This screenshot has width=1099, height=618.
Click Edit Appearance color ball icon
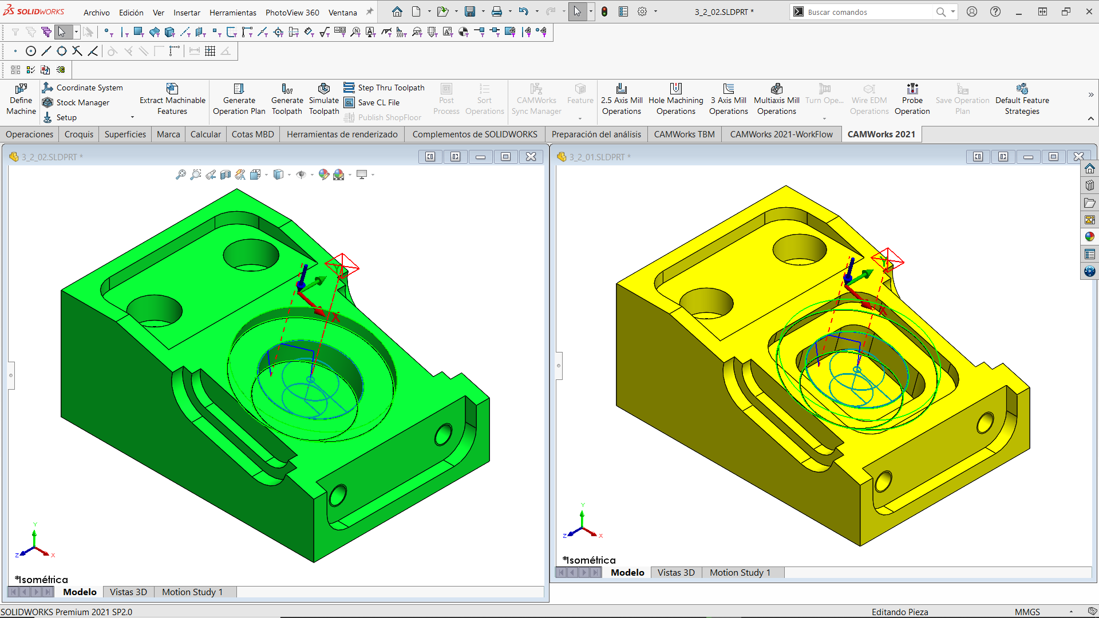(324, 175)
